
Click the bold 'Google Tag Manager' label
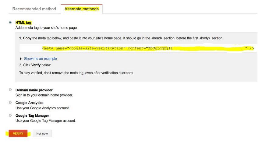pos(32,116)
